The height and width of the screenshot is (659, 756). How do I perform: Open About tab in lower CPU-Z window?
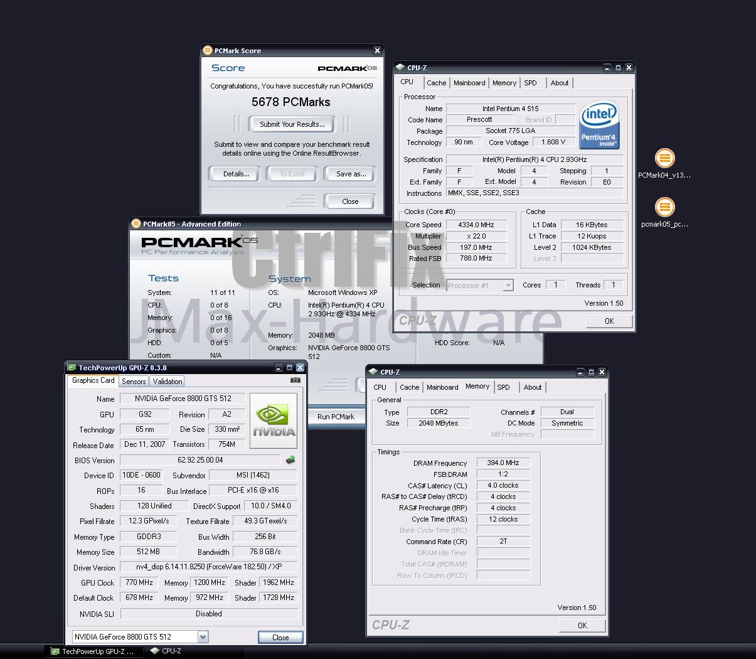tap(533, 387)
